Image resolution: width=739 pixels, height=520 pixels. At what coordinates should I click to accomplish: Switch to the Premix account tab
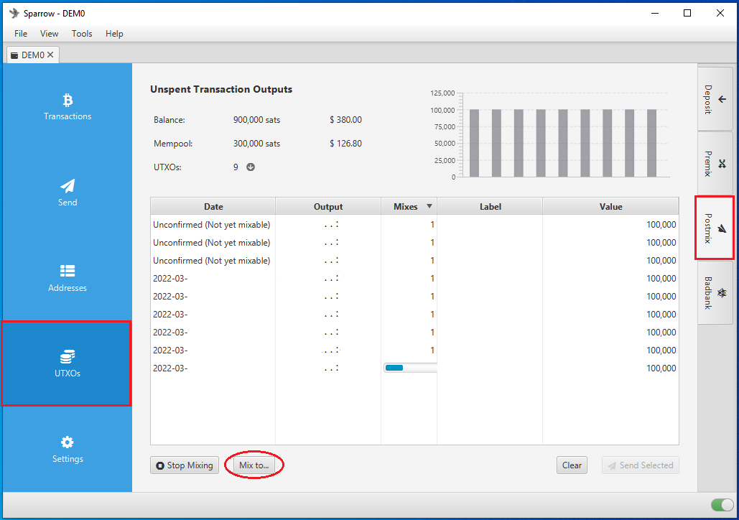coord(715,164)
